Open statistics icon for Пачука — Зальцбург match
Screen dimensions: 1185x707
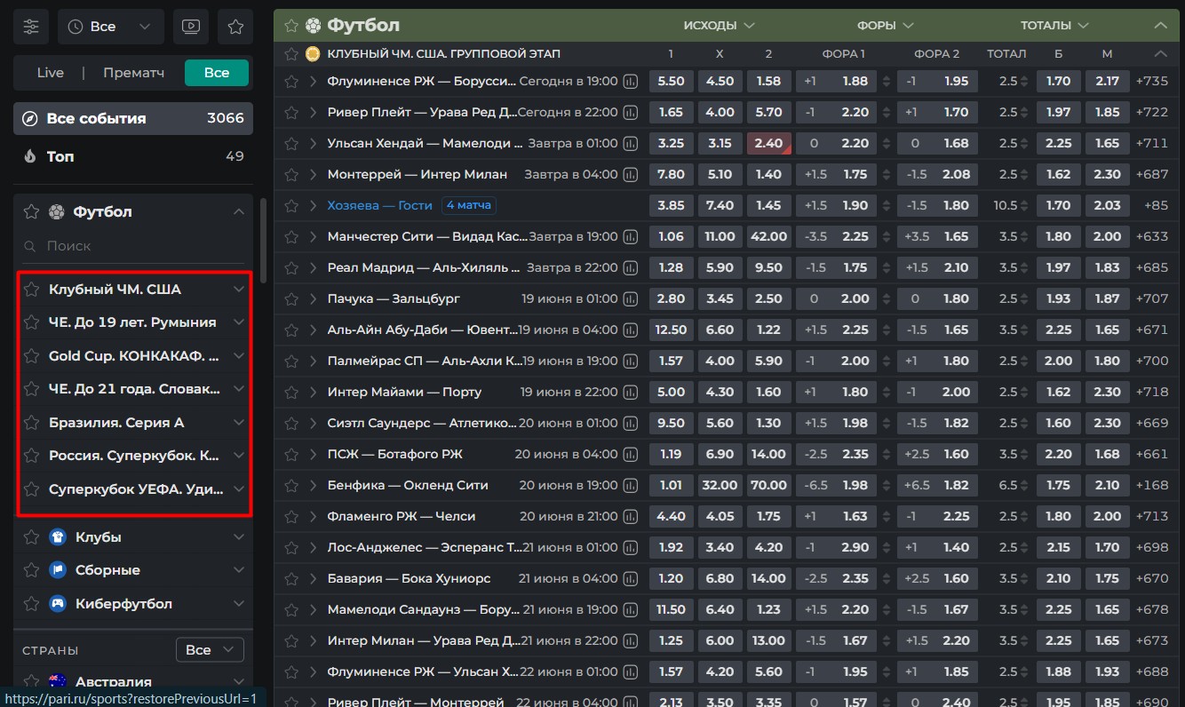631,298
